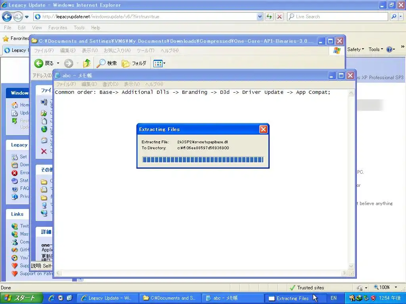The image size is (406, 304).
Task: Open FAQ link in Legacy sidebar
Action: tap(25, 188)
